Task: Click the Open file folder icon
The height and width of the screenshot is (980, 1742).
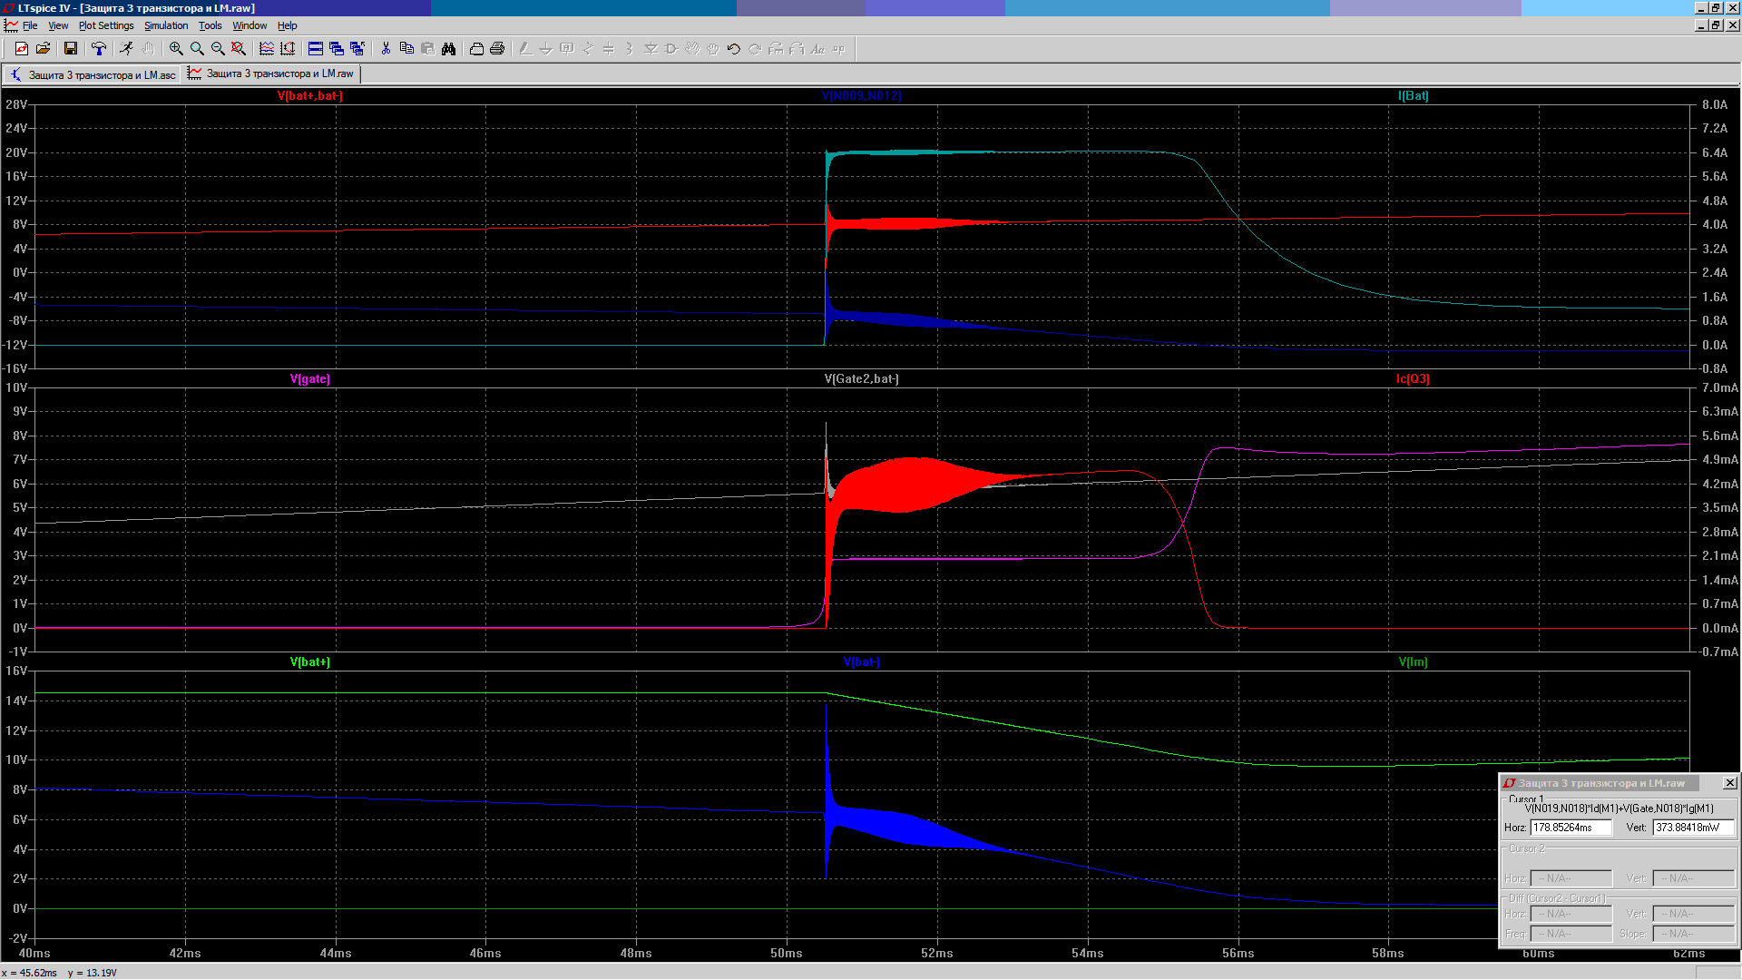Action: pos(43,49)
